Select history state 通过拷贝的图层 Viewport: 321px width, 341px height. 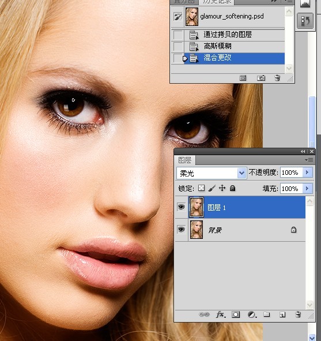tap(235, 35)
